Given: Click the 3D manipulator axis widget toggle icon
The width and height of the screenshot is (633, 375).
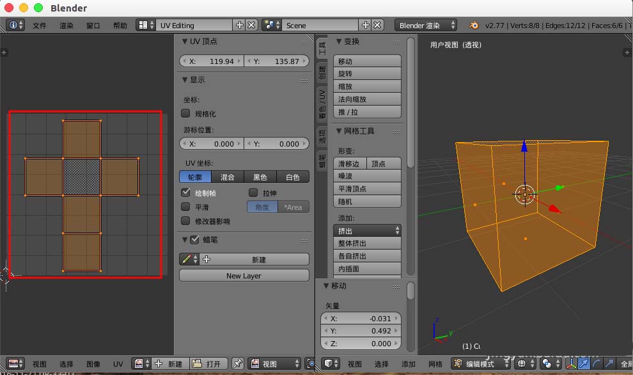Looking at the screenshot, I should pyautogui.click(x=572, y=363).
